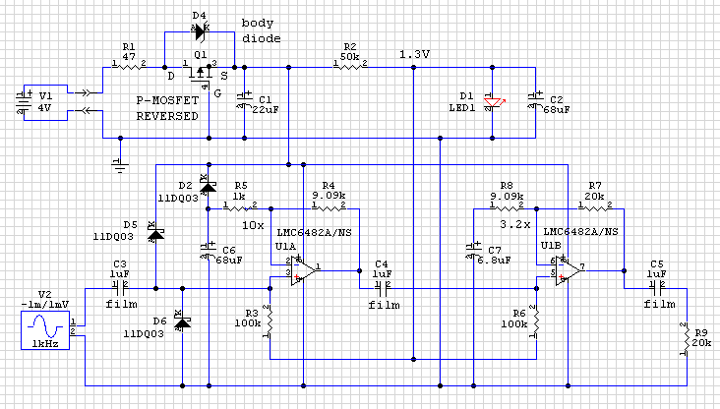Click the "body" annotation text

(x=258, y=23)
